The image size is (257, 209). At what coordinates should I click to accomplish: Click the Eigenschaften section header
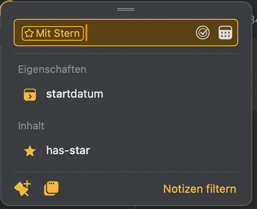[x=52, y=69]
